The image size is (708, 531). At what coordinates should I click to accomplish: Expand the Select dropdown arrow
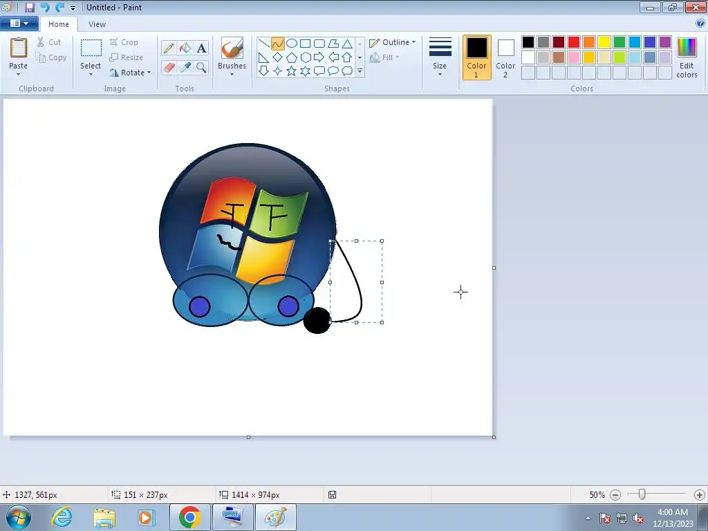pos(91,75)
